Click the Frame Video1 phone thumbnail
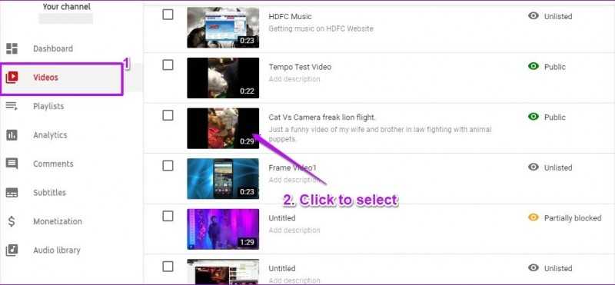 [x=223, y=178]
